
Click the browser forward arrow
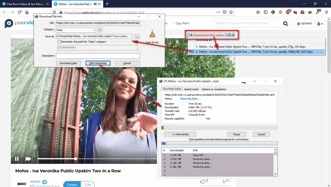tap(12, 12)
